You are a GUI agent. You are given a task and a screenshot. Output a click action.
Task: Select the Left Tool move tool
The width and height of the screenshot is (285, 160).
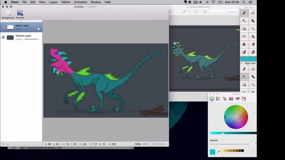coord(253,36)
